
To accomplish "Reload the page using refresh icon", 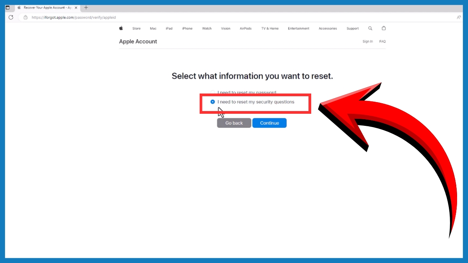I will pos(11,17).
